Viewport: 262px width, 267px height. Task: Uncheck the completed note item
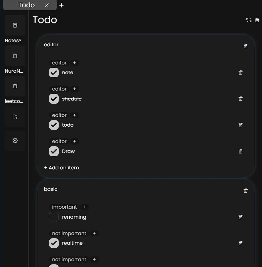[x=54, y=72]
